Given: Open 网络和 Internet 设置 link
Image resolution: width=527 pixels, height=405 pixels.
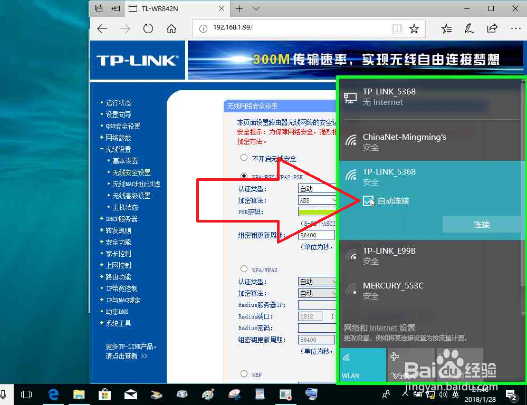Looking at the screenshot, I should pos(379,327).
